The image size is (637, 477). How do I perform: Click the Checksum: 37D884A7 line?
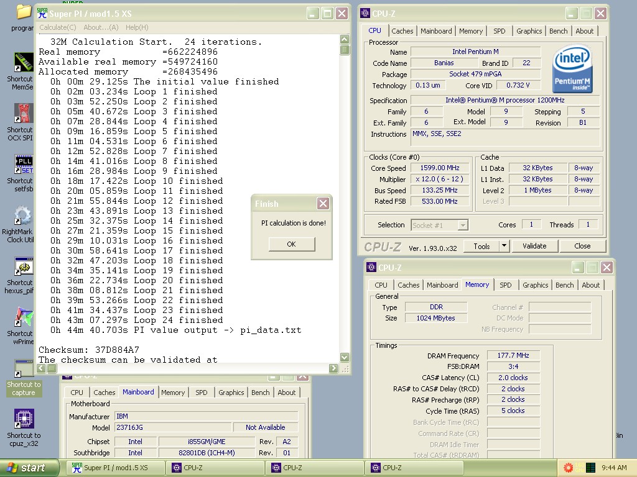tap(88, 350)
